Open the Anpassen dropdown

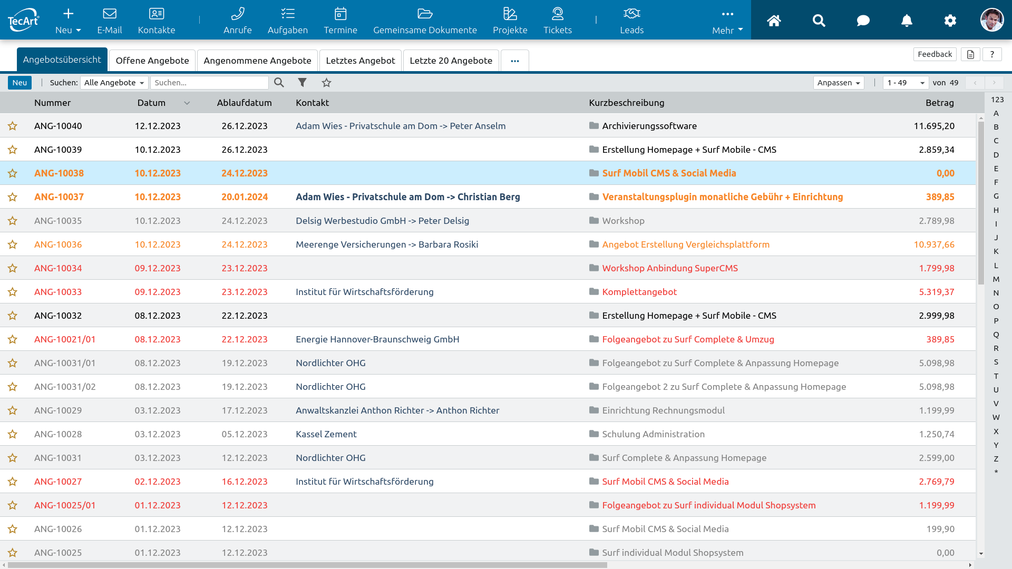click(838, 83)
